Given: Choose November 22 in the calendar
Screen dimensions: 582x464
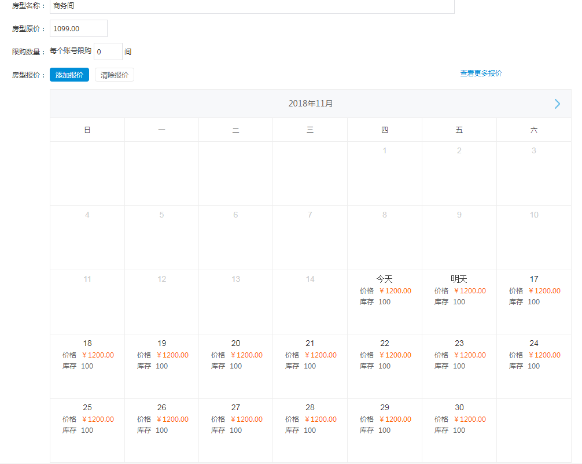Looking at the screenshot, I should click(x=385, y=365).
